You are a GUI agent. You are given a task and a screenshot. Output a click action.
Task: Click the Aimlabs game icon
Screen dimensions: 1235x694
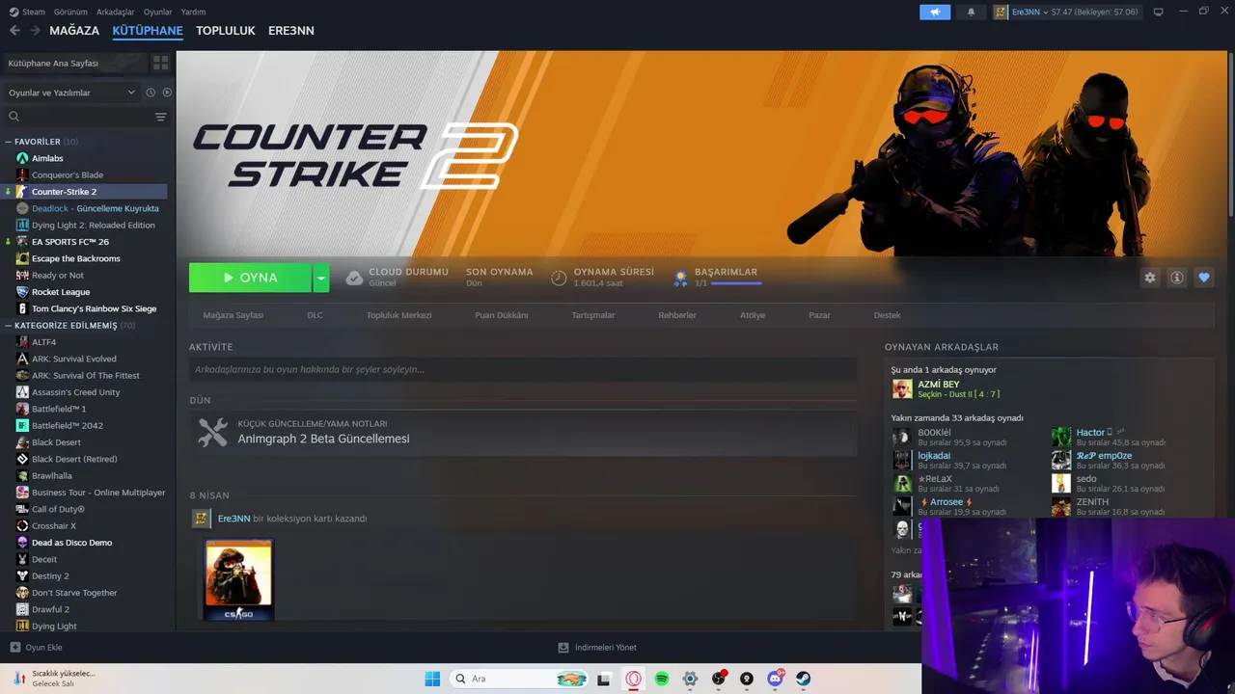pos(22,158)
